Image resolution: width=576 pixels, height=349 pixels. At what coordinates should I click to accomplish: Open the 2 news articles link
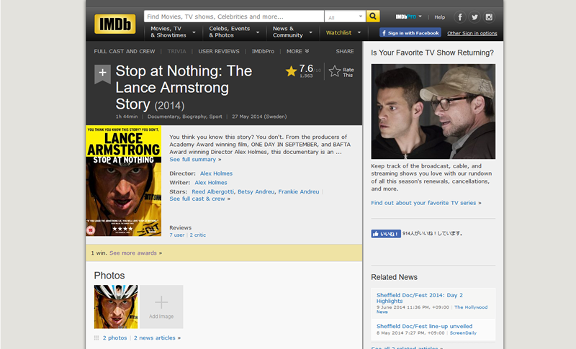[x=155, y=338]
